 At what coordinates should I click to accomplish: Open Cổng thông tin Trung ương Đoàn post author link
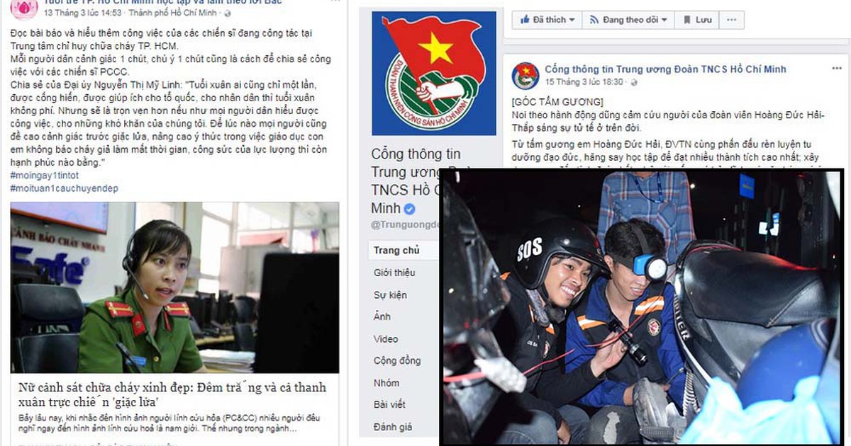click(x=665, y=69)
